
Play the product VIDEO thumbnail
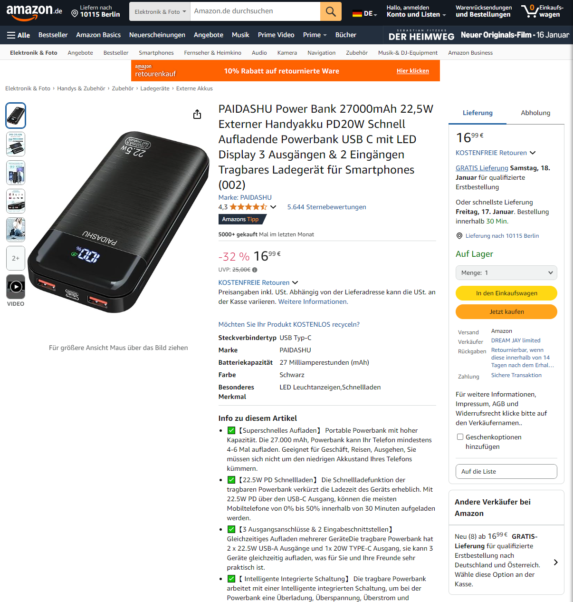pos(16,287)
